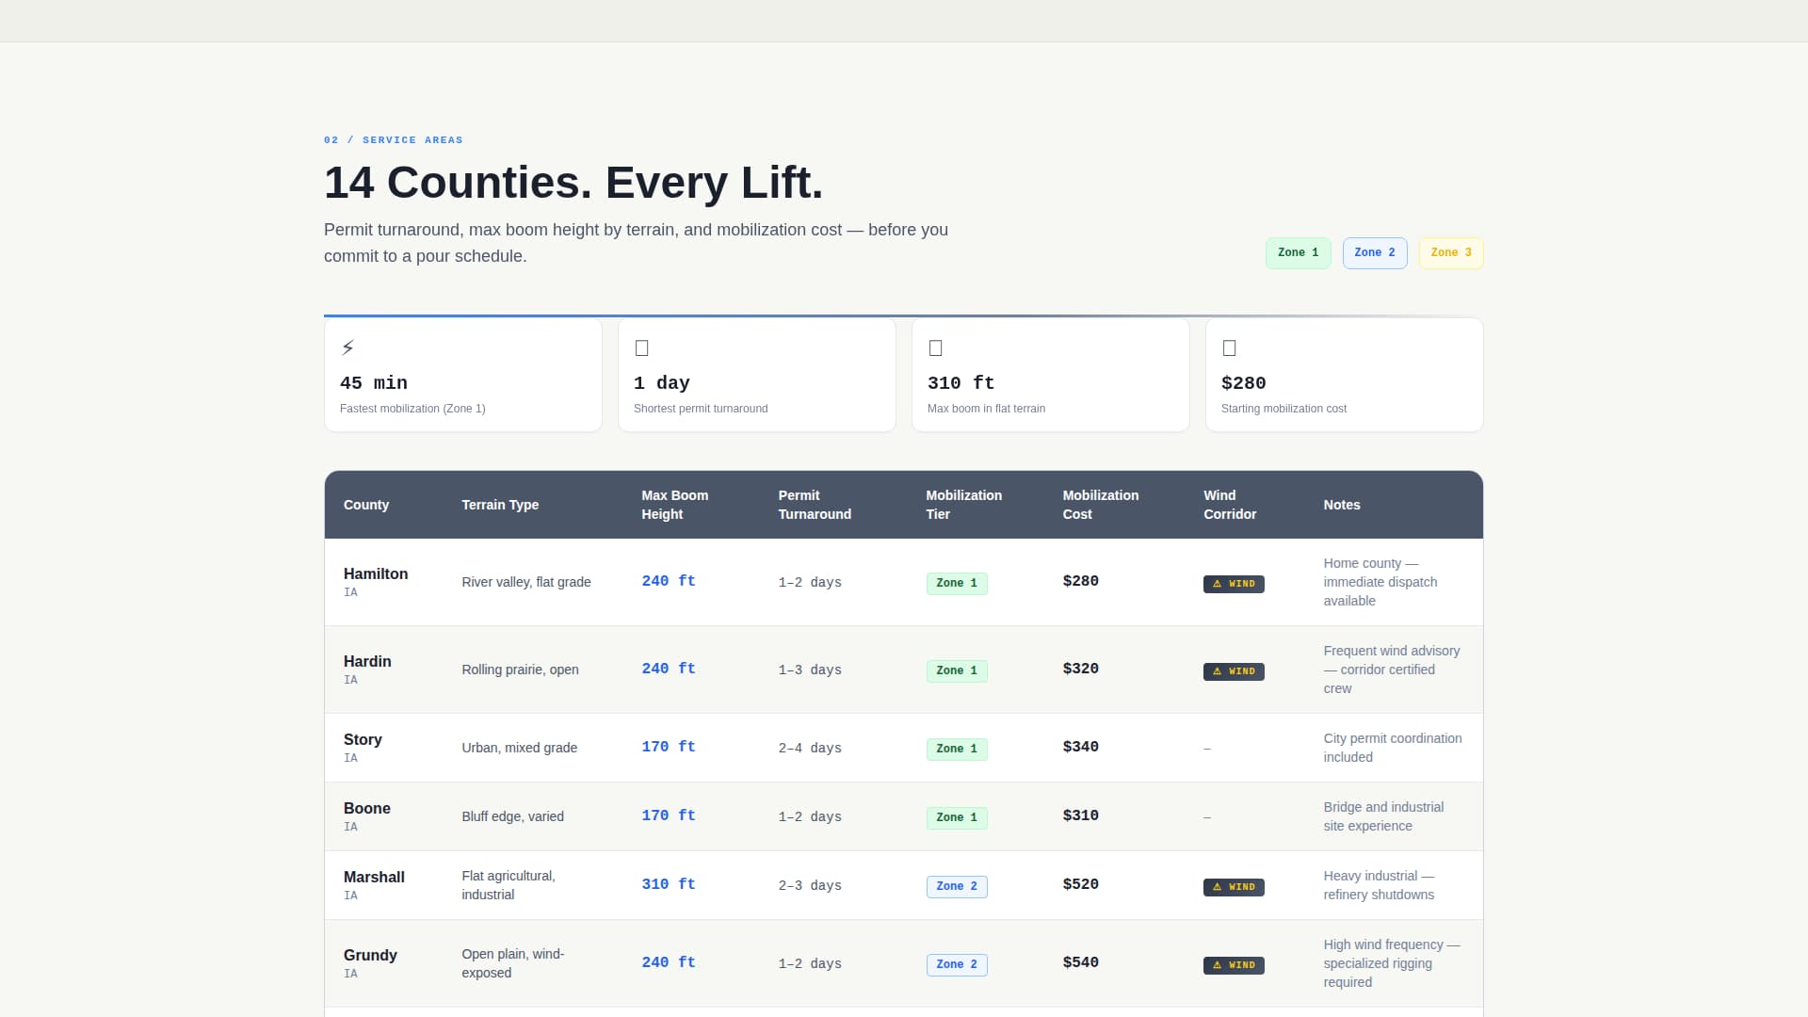Image resolution: width=1808 pixels, height=1017 pixels.
Task: Click the WIND badge in Marshall row
Action: pos(1234,887)
